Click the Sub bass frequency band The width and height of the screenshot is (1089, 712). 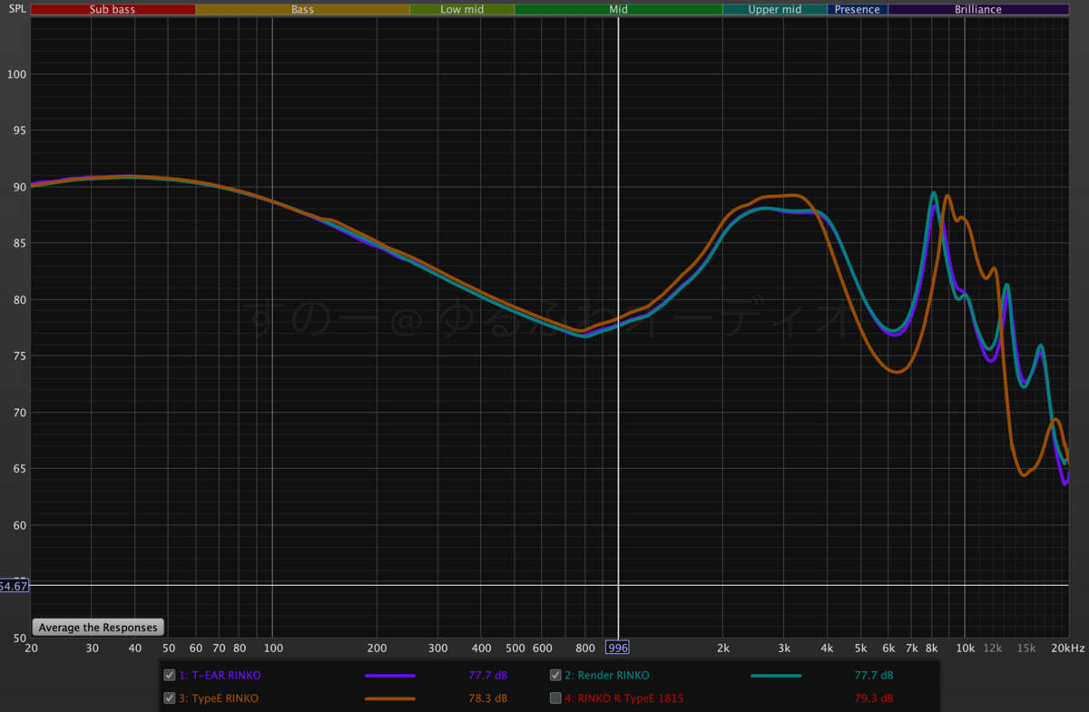[x=113, y=9]
